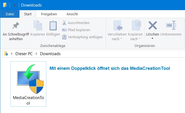Navigate to Dieser PC in the breadcrumb
Viewport: 185px width, 113px height.
[24, 54]
